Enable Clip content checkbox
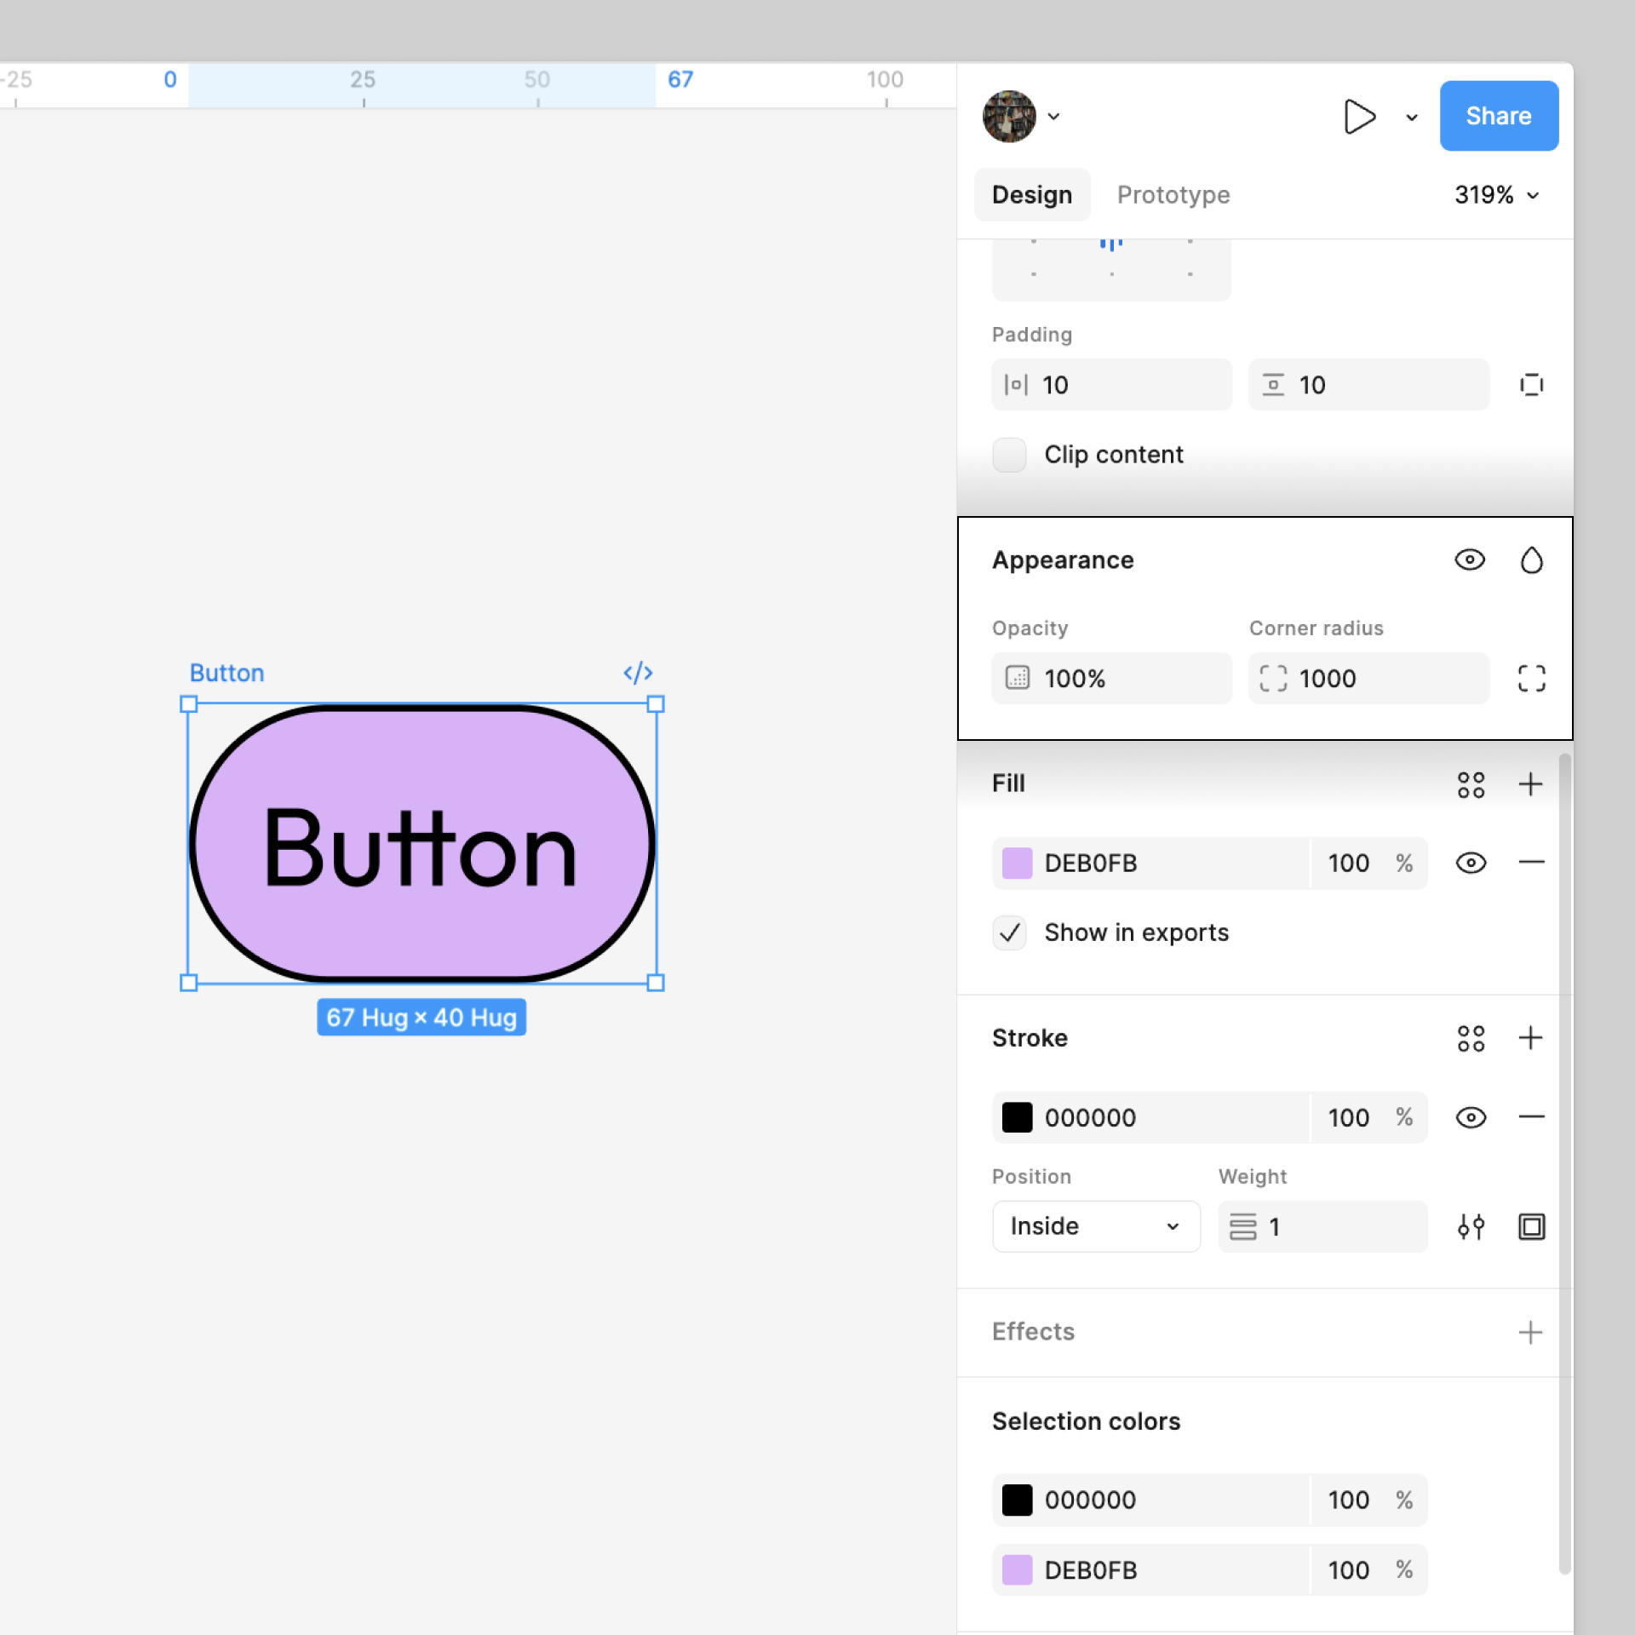This screenshot has width=1635, height=1635. click(x=1009, y=455)
